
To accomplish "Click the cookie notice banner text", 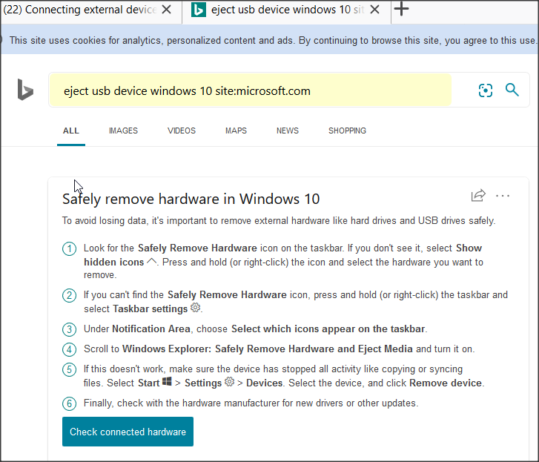I will tap(273, 41).
